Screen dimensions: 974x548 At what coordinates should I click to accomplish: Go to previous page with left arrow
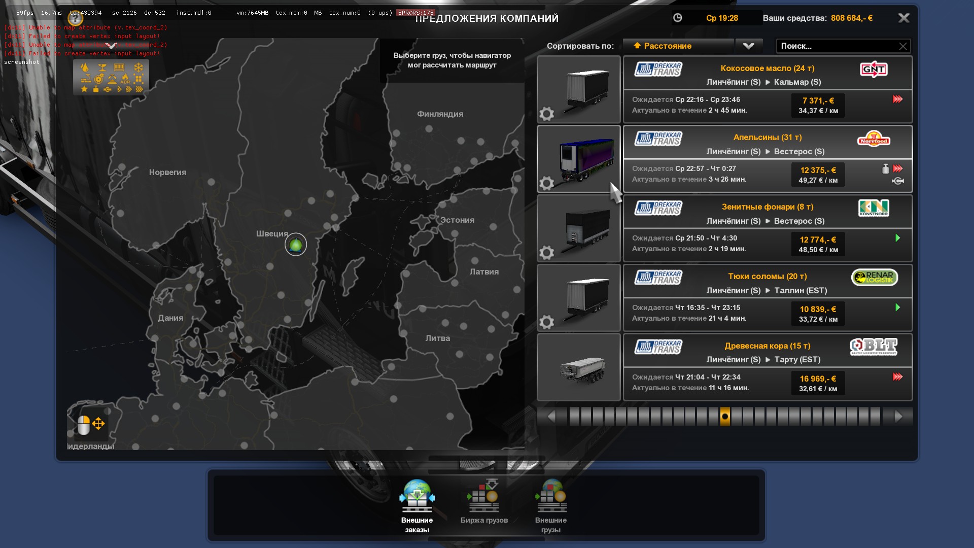pyautogui.click(x=551, y=417)
